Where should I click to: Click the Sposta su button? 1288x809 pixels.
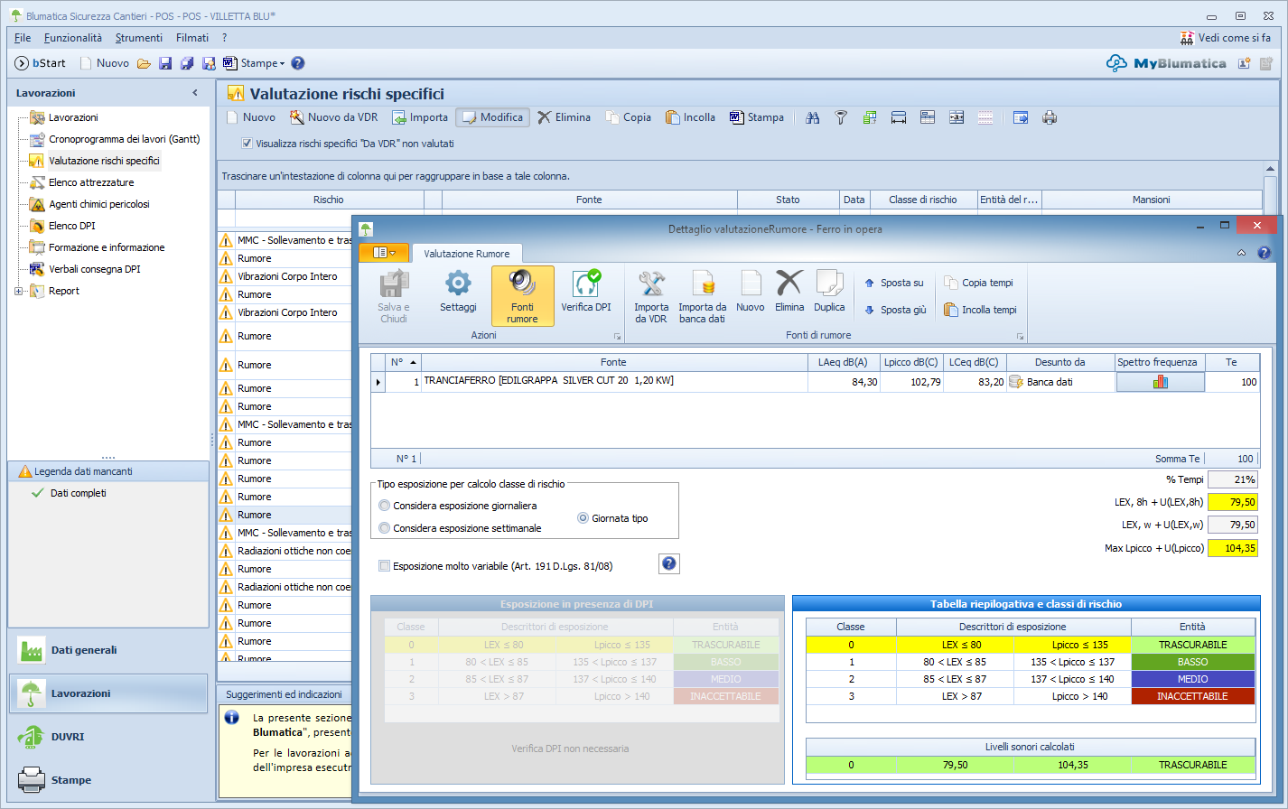[894, 283]
